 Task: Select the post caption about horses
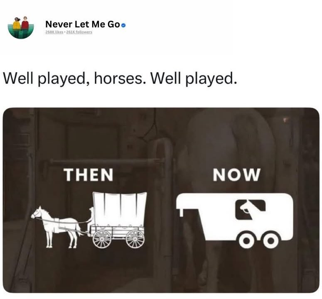point(120,78)
